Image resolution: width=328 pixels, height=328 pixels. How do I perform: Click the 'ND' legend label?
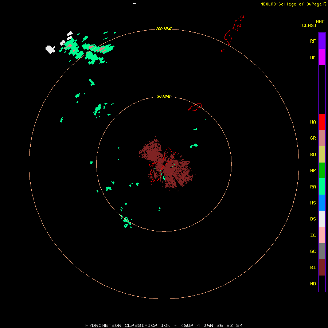tap(313, 284)
